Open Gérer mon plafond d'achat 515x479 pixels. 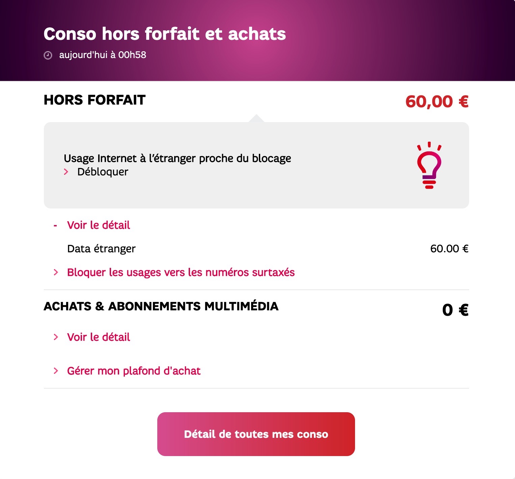[x=134, y=371]
